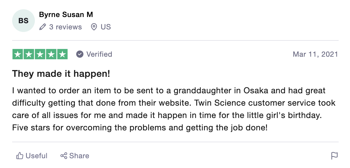Click the fourth green rating star
This screenshot has height=168, width=350.
(51, 54)
